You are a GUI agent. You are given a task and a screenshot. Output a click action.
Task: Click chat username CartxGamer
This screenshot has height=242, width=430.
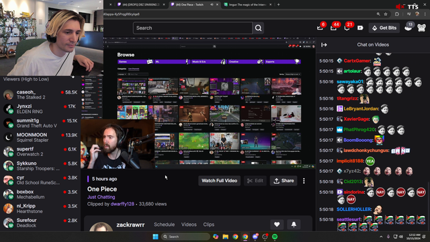(x=357, y=61)
